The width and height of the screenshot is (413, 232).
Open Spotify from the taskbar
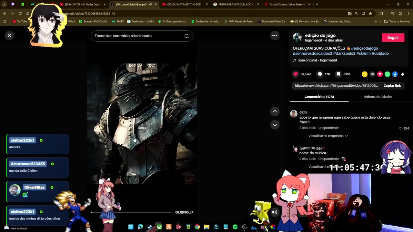pyautogui.click(x=235, y=227)
